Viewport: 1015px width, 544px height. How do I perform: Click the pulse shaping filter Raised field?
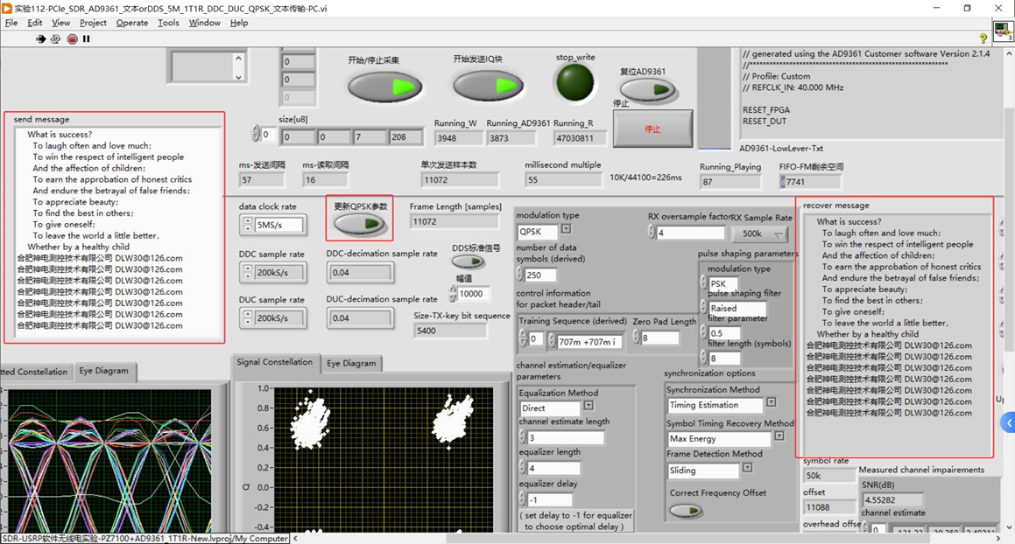[737, 308]
